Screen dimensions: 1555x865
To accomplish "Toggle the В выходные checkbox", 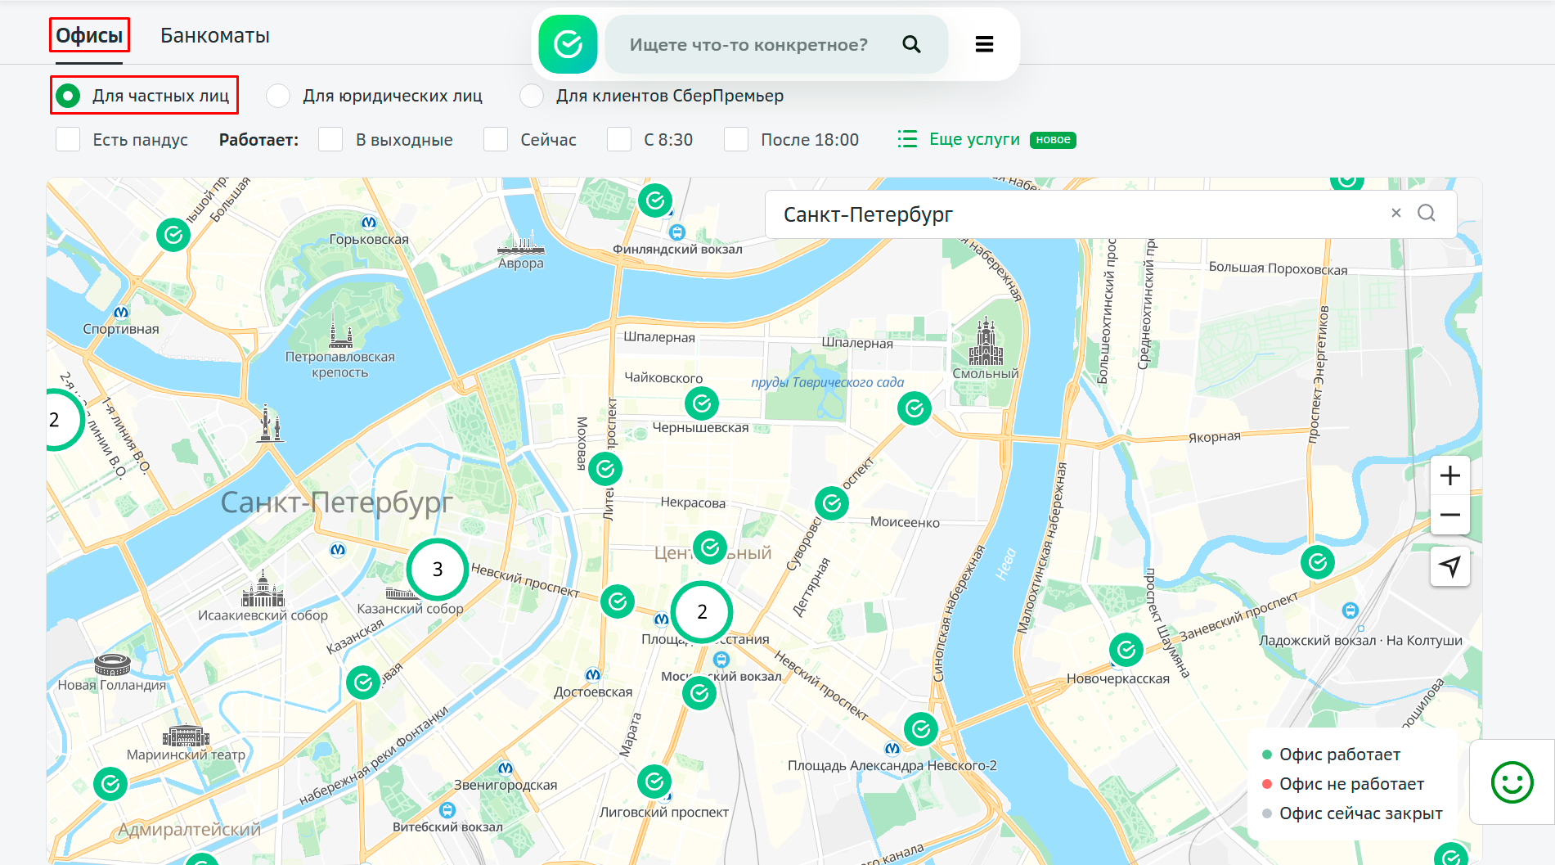I will coord(330,140).
